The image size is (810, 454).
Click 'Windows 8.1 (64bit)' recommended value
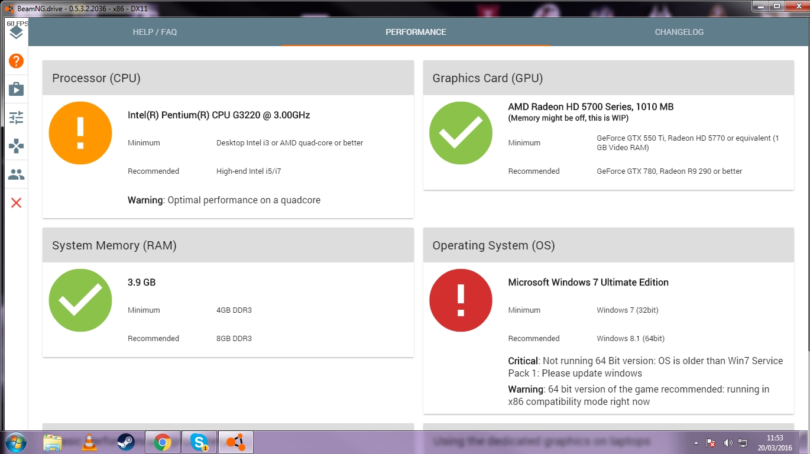pos(631,339)
